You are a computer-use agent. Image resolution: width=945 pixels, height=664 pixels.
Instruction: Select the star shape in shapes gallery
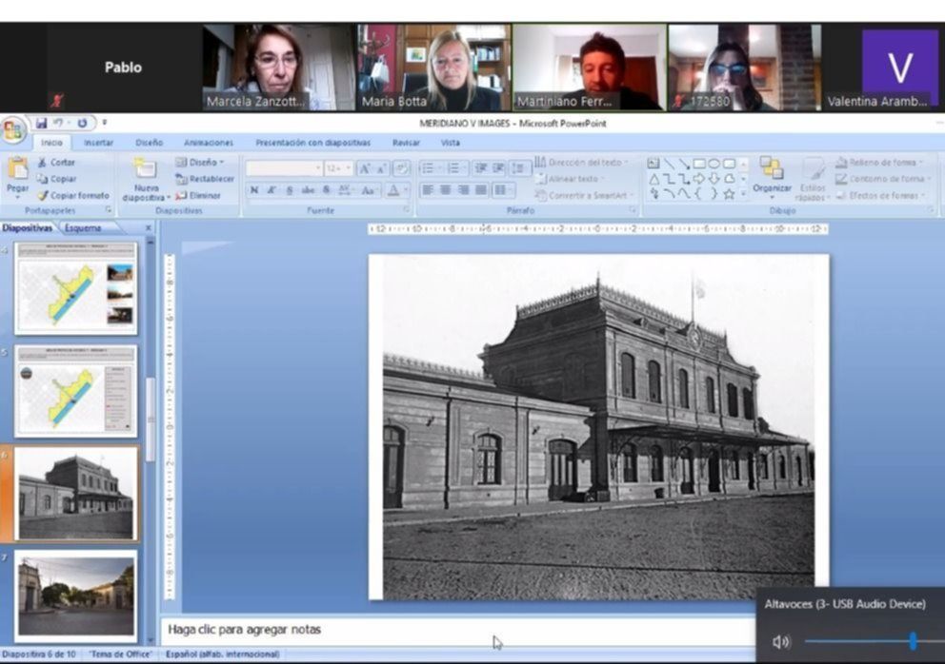[729, 193]
